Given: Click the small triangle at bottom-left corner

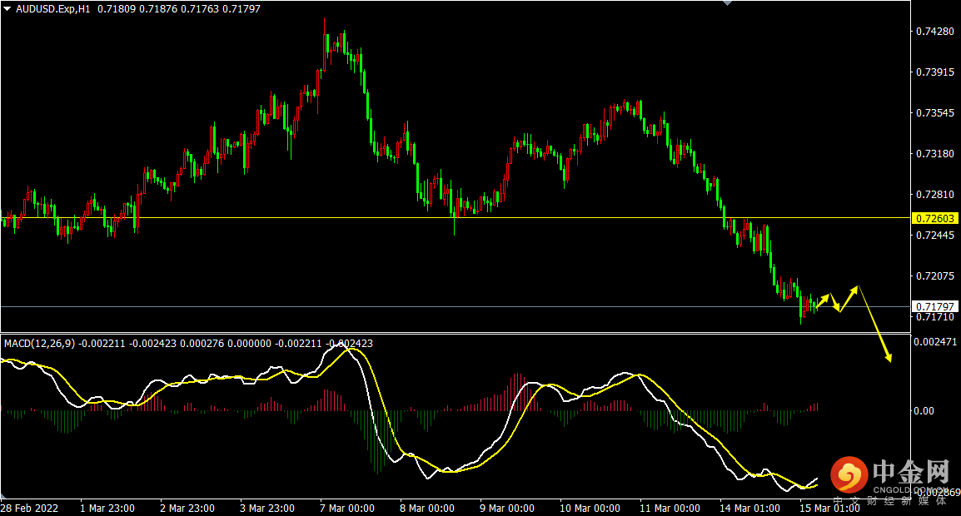Looking at the screenshot, I should 3,495.
